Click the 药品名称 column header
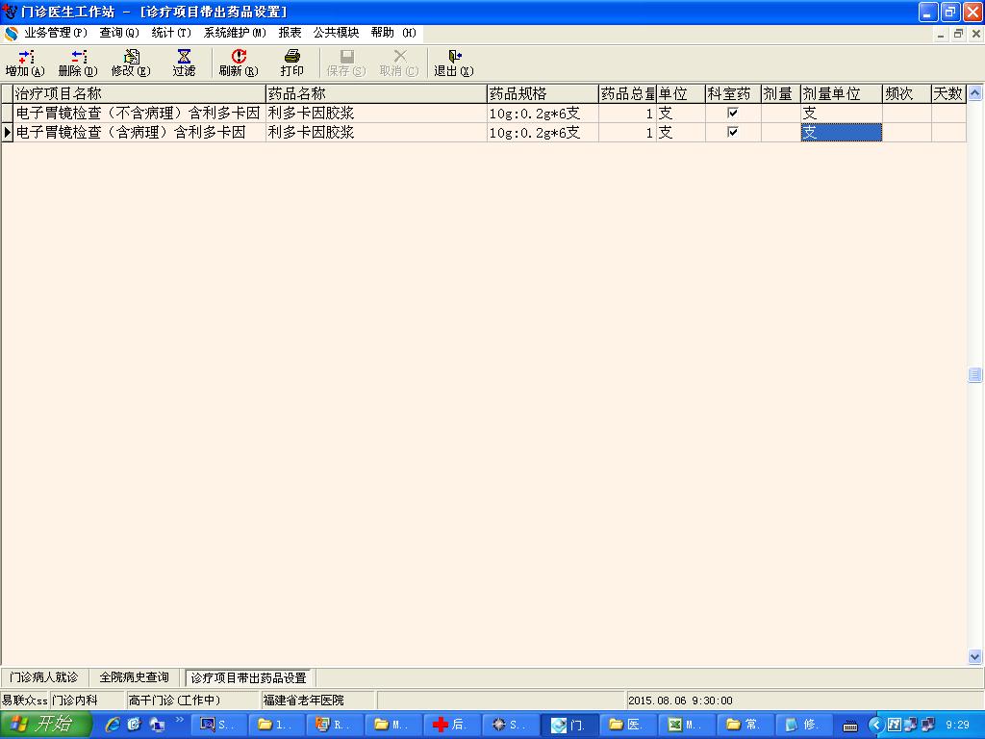Image resolution: width=985 pixels, height=739 pixels. pyautogui.click(x=376, y=93)
